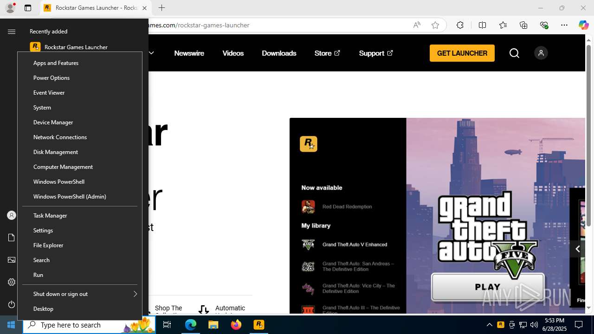Select File Explorer menu entry
The height and width of the screenshot is (334, 594).
[80, 245]
